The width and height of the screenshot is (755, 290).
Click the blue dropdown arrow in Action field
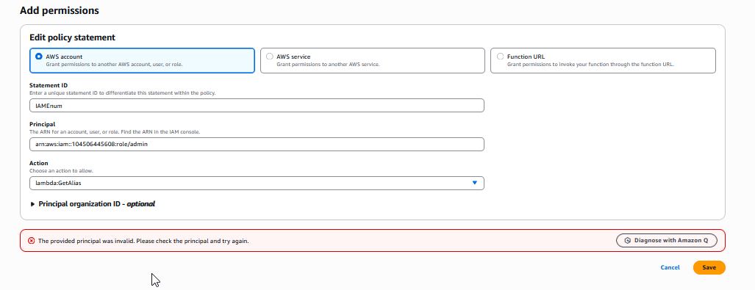pyautogui.click(x=474, y=183)
